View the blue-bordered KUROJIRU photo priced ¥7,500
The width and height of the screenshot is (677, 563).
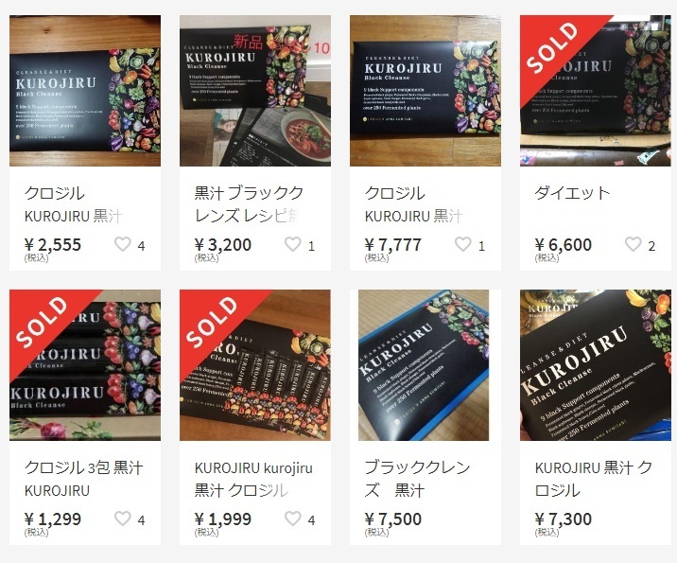tap(424, 365)
